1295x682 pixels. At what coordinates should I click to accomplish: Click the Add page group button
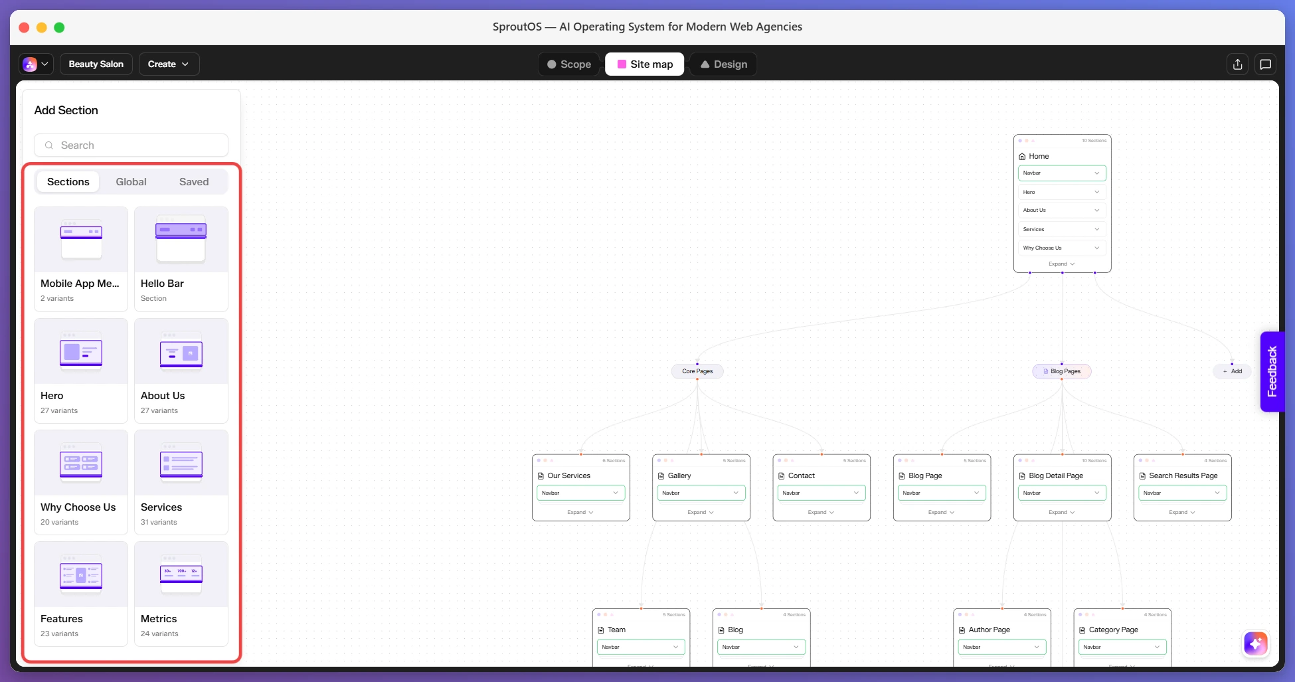pos(1233,371)
